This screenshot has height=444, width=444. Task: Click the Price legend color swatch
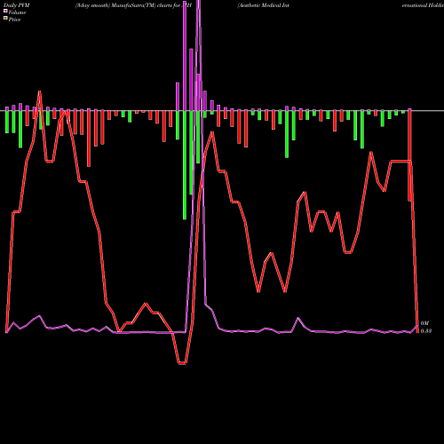coord(5,19)
